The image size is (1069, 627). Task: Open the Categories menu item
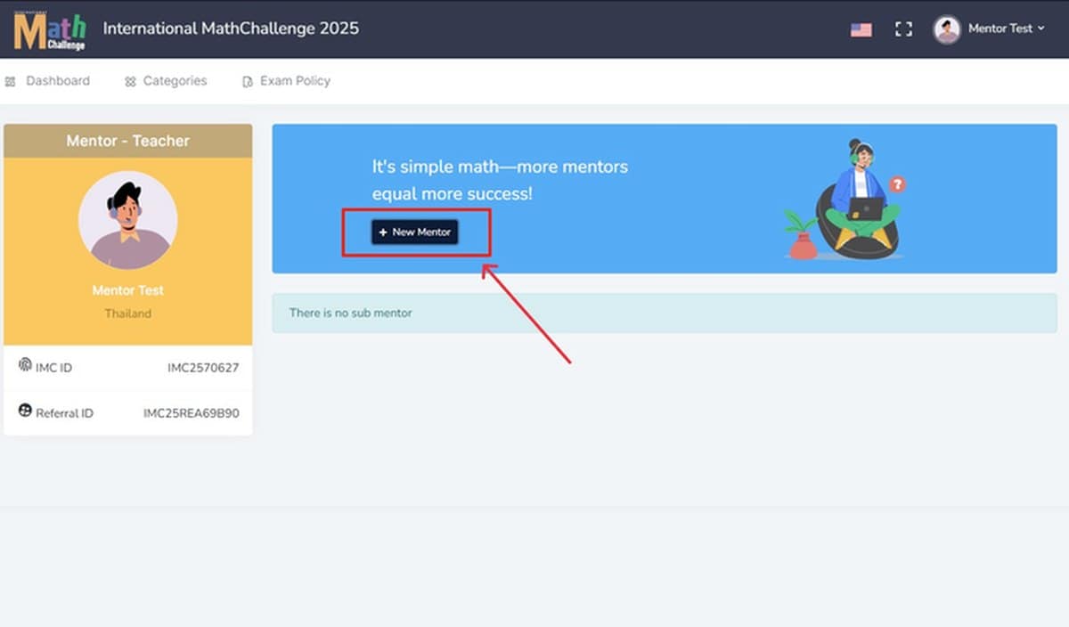166,81
